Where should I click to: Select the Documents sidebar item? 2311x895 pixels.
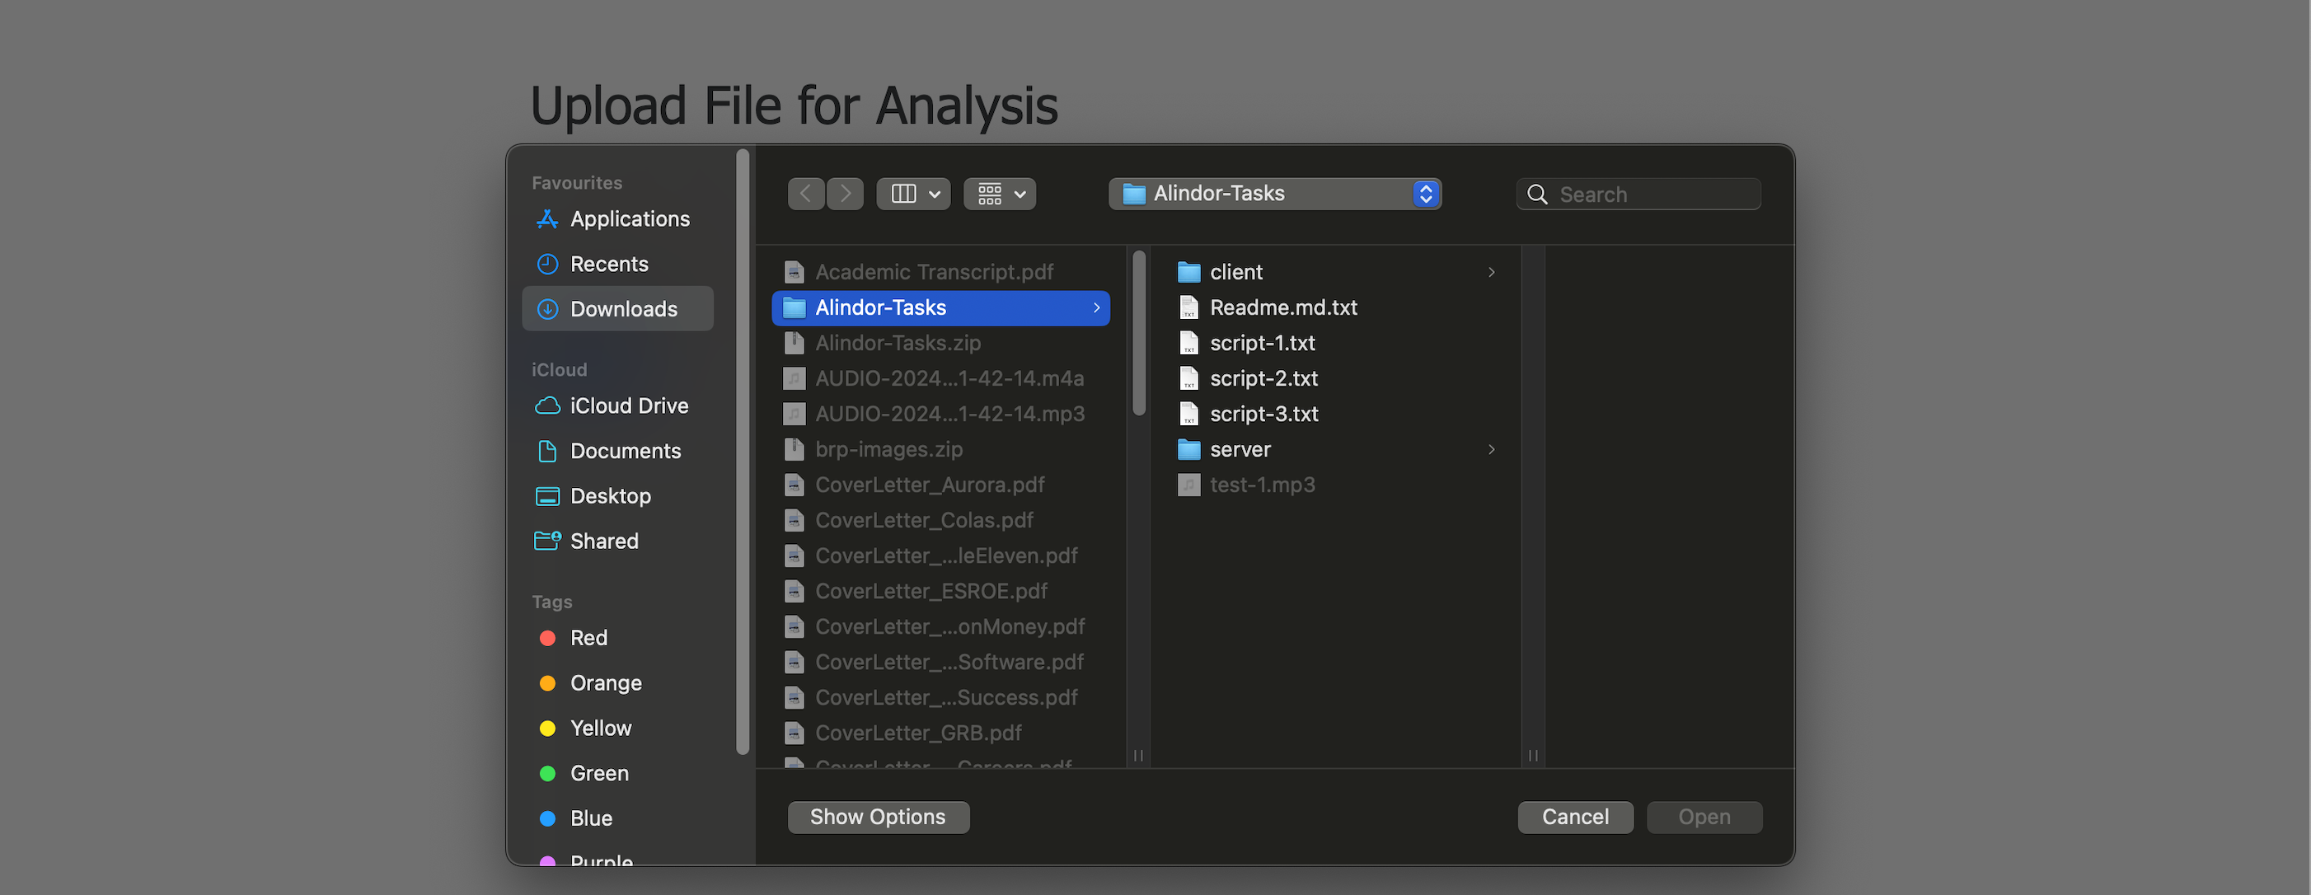tap(625, 451)
